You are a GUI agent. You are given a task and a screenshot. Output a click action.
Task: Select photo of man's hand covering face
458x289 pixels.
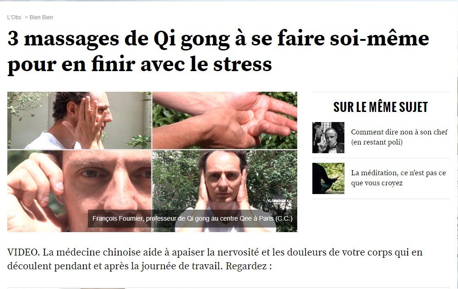pyautogui.click(x=79, y=121)
